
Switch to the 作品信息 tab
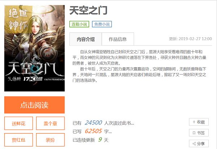118,39
